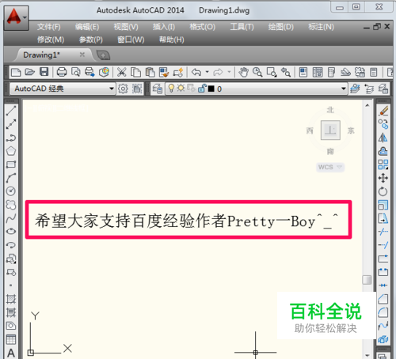Select the Move tool
Viewport: 396px width, 359px height.
pos(383,178)
